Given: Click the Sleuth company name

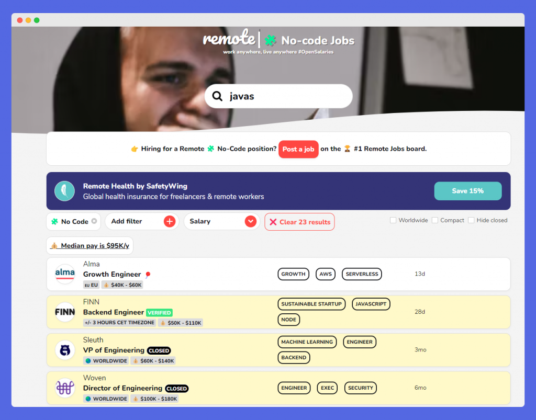Looking at the screenshot, I should pos(93,340).
